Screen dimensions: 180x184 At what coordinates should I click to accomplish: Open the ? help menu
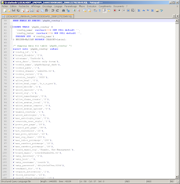click(x=127, y=6)
